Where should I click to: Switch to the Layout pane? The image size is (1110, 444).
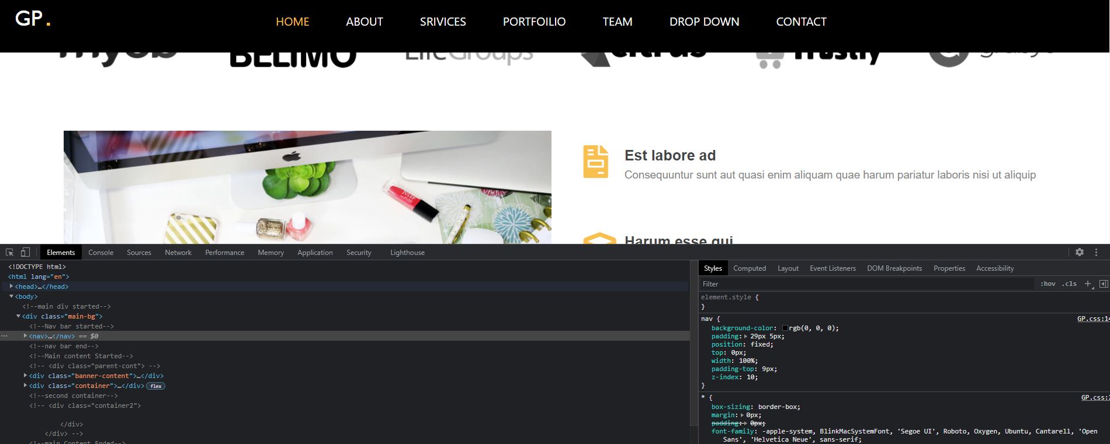(788, 268)
